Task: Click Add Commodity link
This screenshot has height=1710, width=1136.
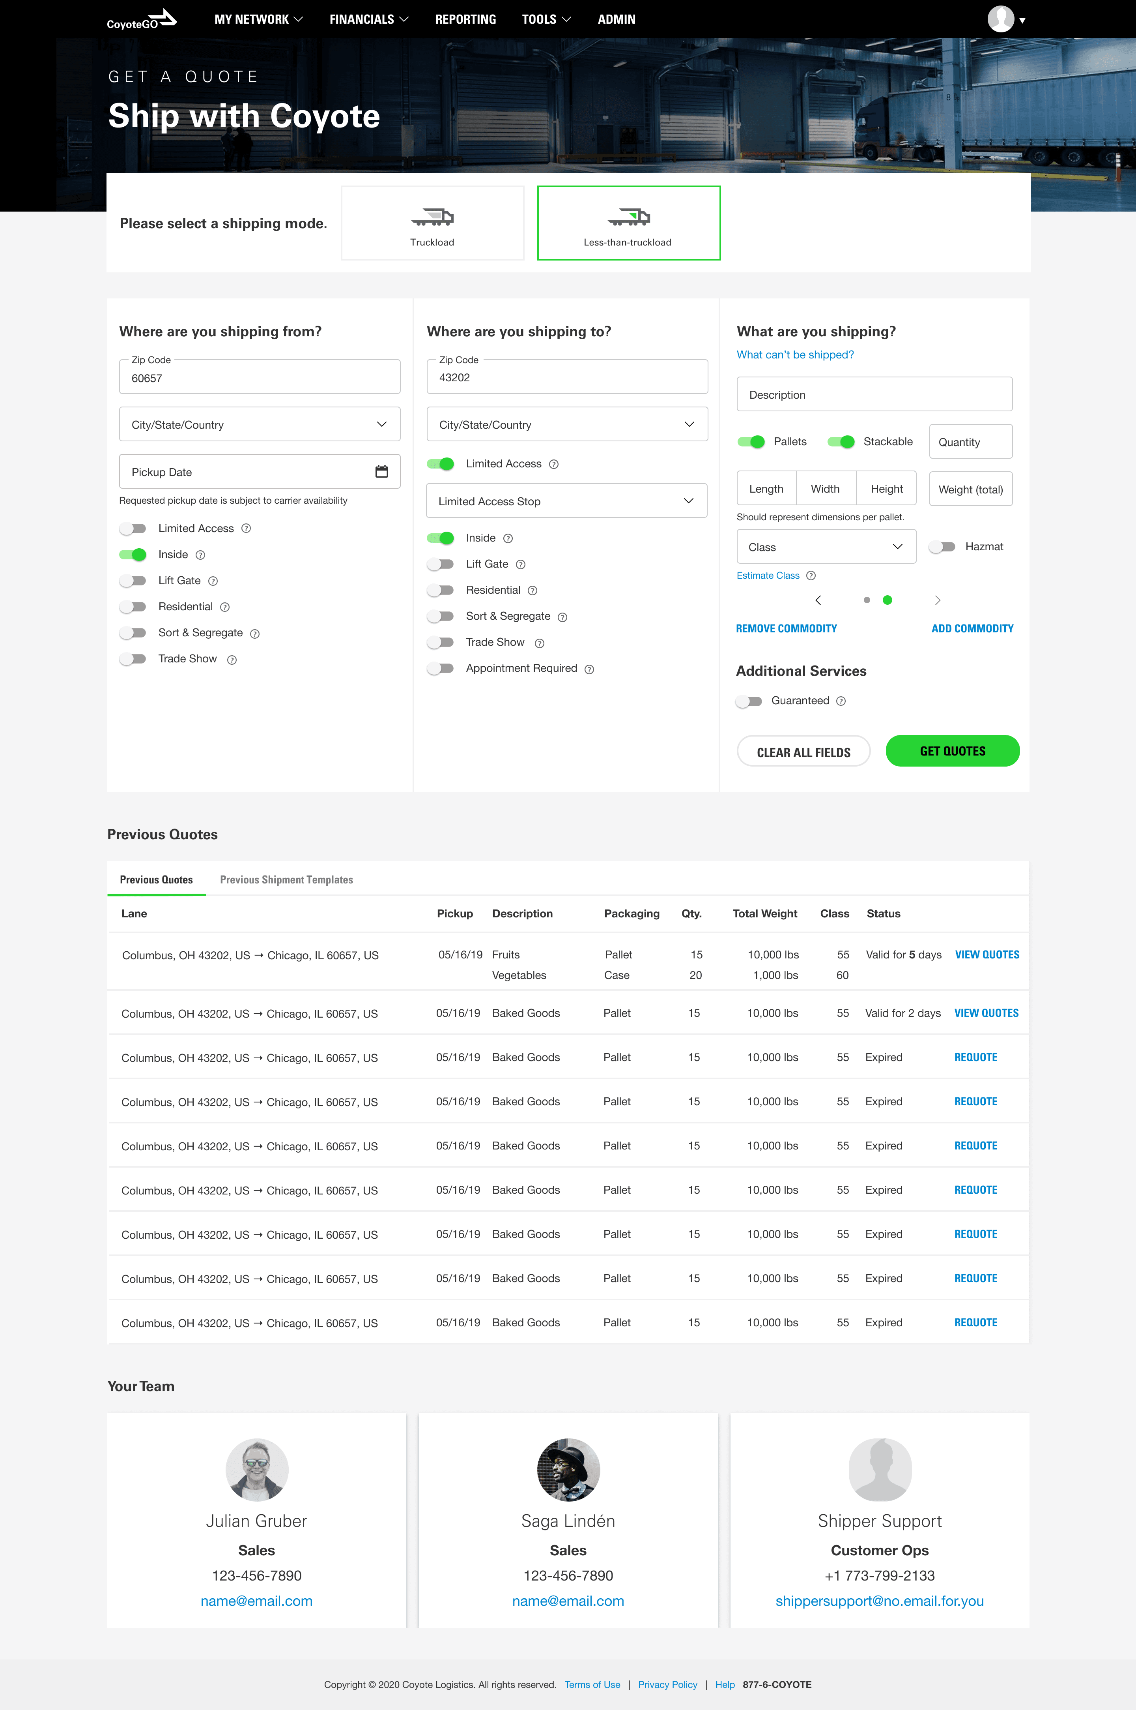Action: point(972,628)
